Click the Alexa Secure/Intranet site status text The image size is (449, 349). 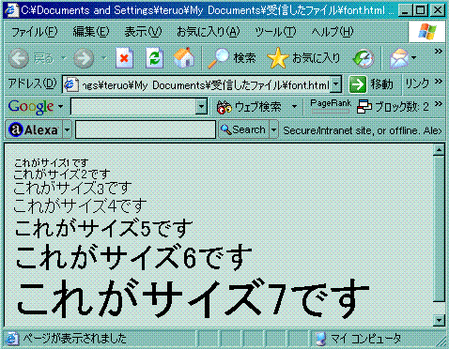point(363,130)
